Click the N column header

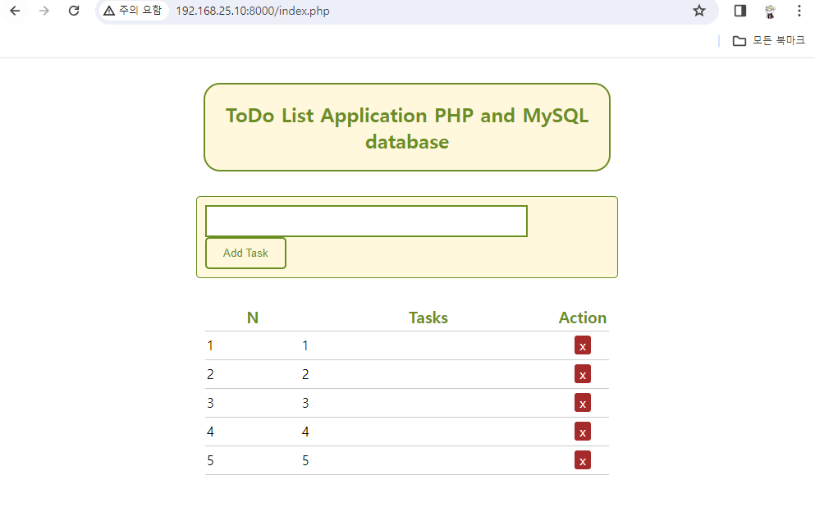[x=253, y=318]
